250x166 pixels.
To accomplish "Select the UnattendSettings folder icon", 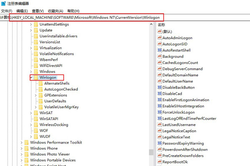I will [36, 24].
